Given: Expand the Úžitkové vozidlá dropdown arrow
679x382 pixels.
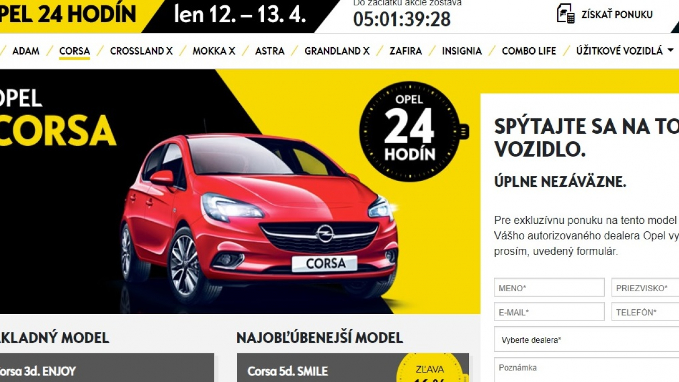Looking at the screenshot, I should 670,51.
